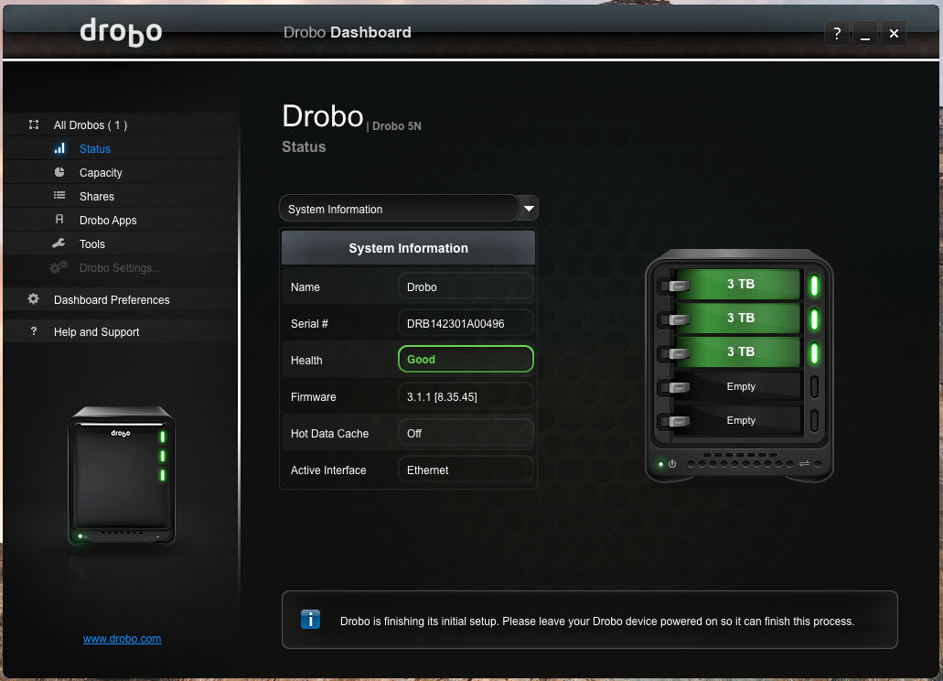
Task: Click the Dashboard Preferences gear icon
Action: [x=34, y=299]
